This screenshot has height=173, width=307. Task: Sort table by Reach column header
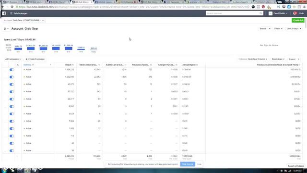(68, 65)
